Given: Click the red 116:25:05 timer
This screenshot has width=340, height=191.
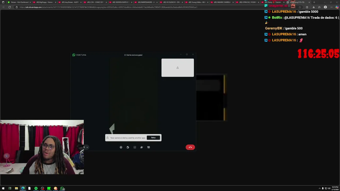Looking at the screenshot, I should point(318,54).
